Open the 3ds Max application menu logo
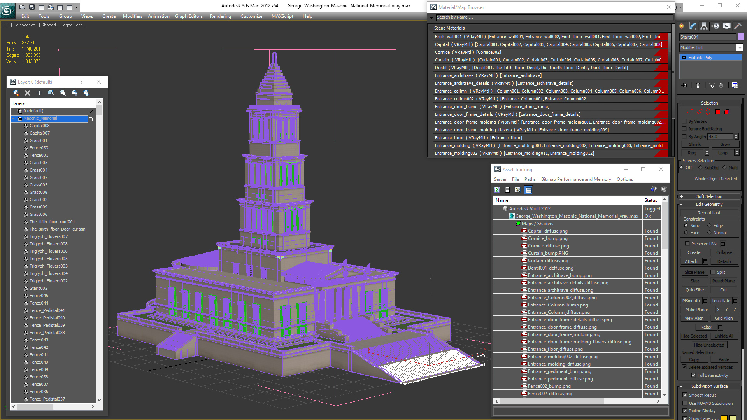Viewport: 747px width, 420px height. point(7,10)
